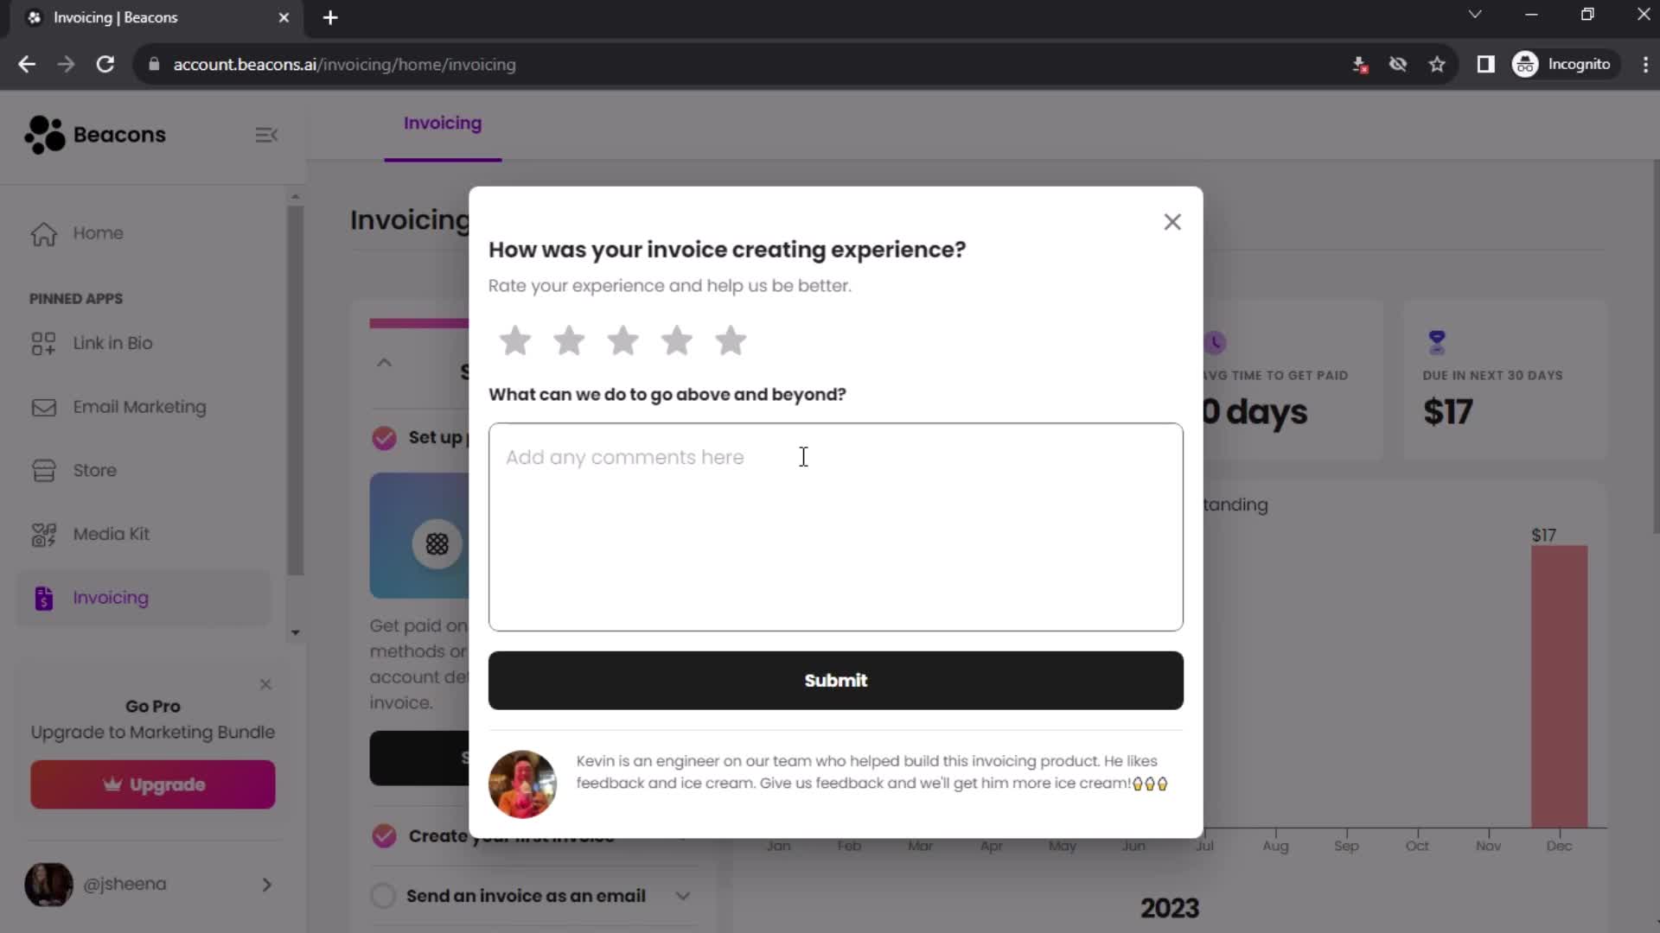Viewport: 1660px width, 933px height.
Task: Select the Store sidebar icon
Action: (43, 471)
